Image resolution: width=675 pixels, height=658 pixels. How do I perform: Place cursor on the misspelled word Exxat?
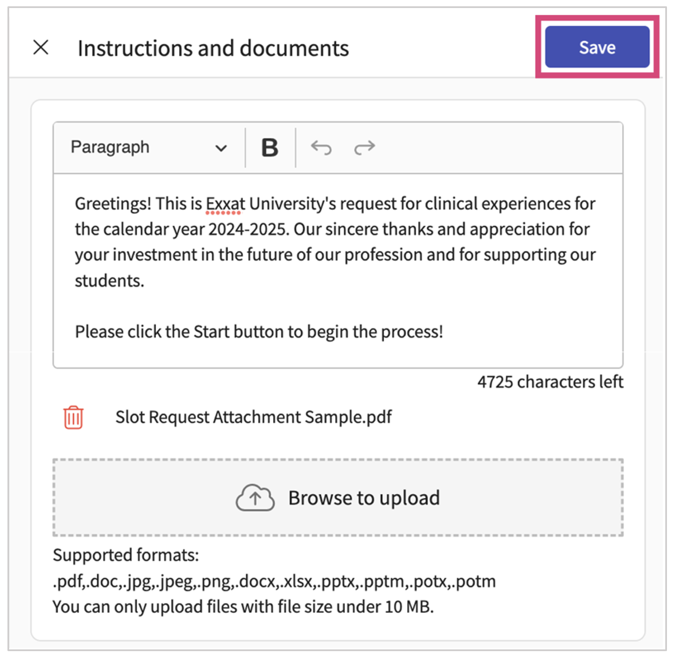[x=225, y=204]
